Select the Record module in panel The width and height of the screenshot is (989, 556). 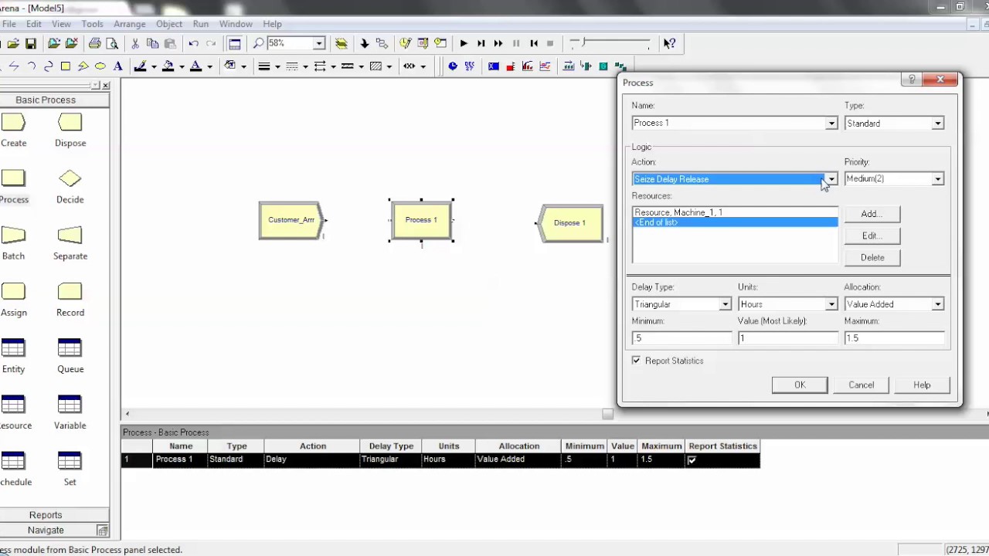pos(70,299)
